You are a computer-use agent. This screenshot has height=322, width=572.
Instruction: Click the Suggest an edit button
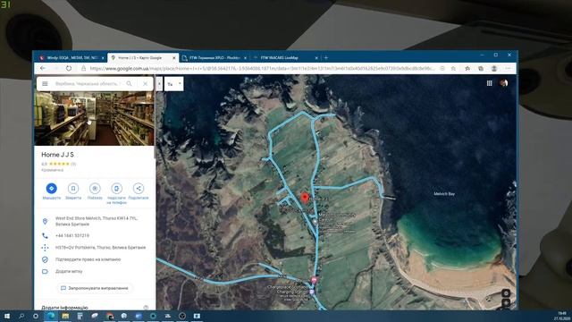point(95,288)
